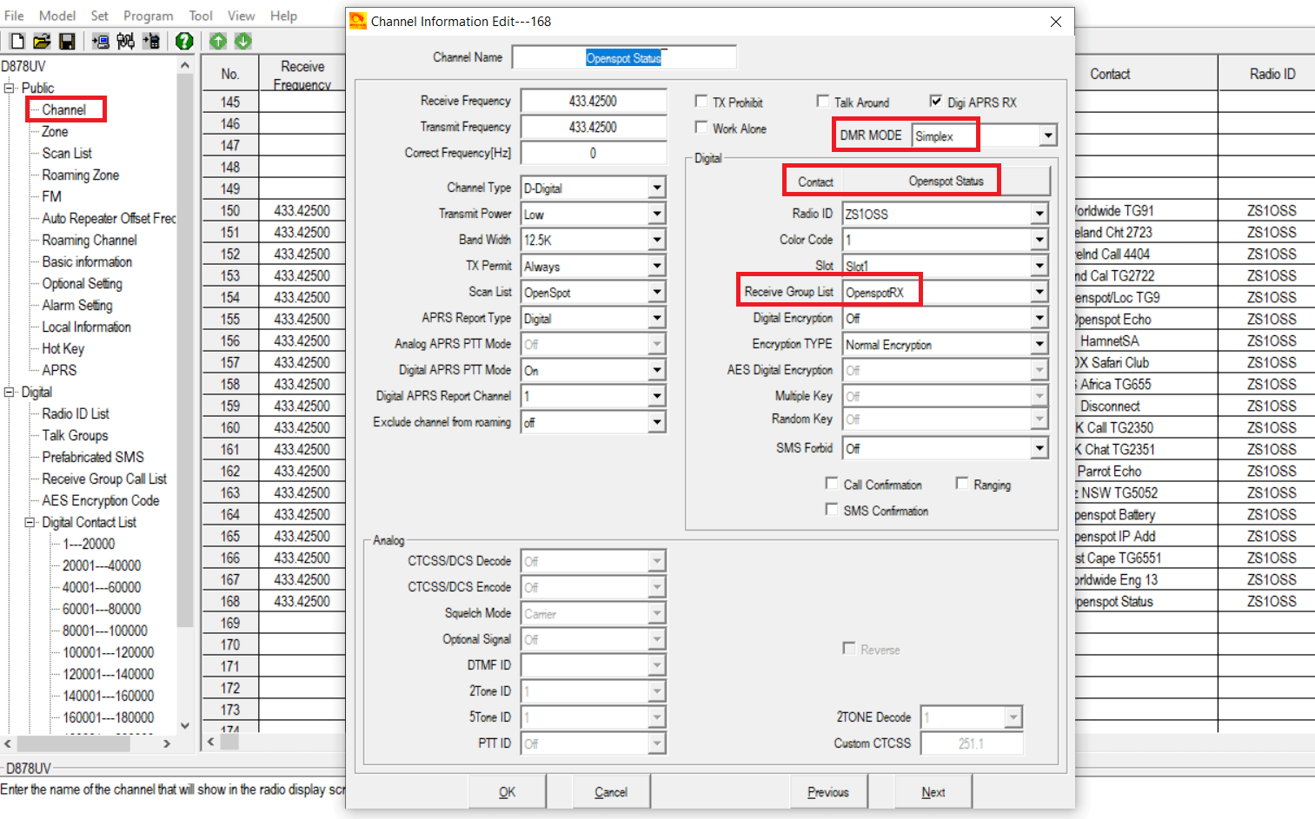Open the Digital Encryption dropdown
The height and width of the screenshot is (819, 1315).
(1039, 318)
